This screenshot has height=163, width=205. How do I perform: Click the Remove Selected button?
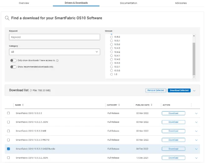[x=156, y=90]
